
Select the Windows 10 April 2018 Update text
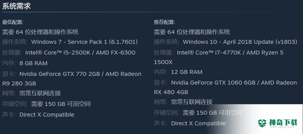[240, 42]
